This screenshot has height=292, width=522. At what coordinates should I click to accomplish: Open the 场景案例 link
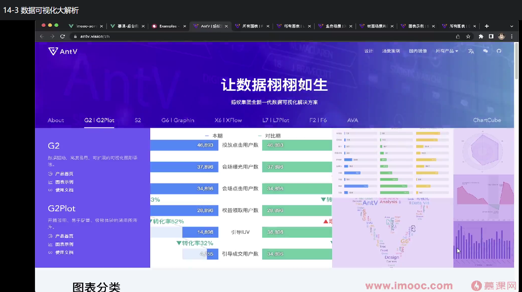pyautogui.click(x=391, y=51)
